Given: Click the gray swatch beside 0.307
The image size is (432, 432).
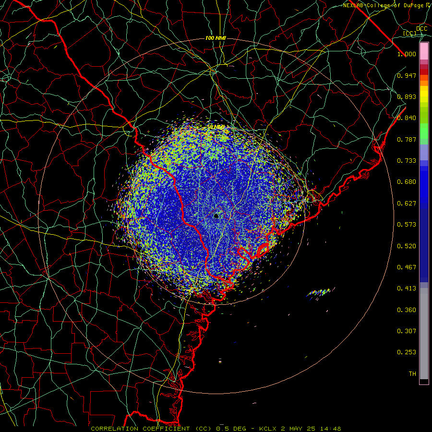Looking at the screenshot, I should (424, 334).
